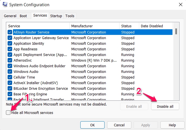
Task: Confirm with the OK button
Action: click(x=92, y=125)
